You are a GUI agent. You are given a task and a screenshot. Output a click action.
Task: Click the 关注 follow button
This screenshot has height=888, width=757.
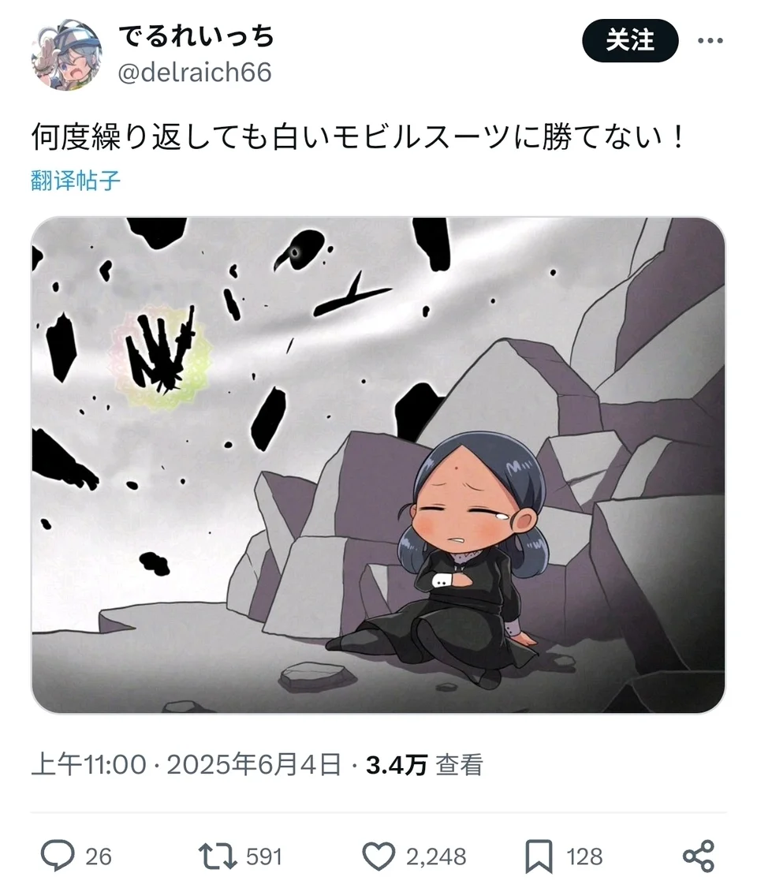point(630,41)
